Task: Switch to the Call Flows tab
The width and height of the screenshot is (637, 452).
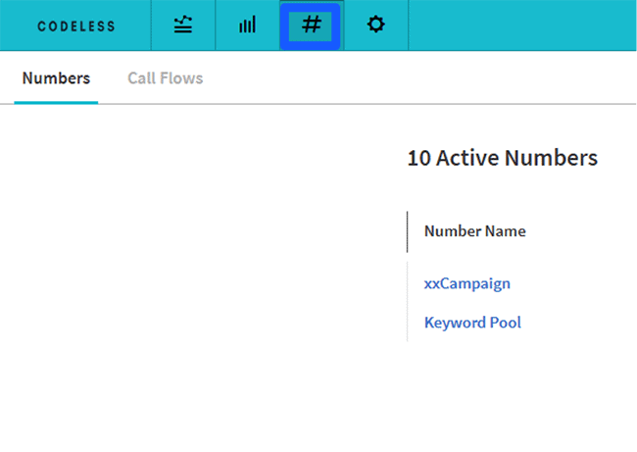Action: [x=166, y=78]
